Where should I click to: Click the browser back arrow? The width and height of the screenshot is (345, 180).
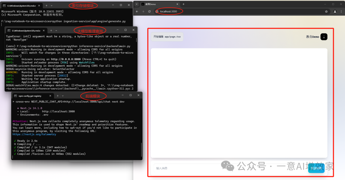click(x=137, y=11)
